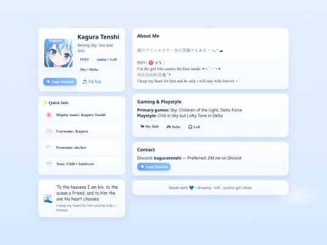327x245 pixels.
Task: Click the About Me heading
Action: point(148,36)
